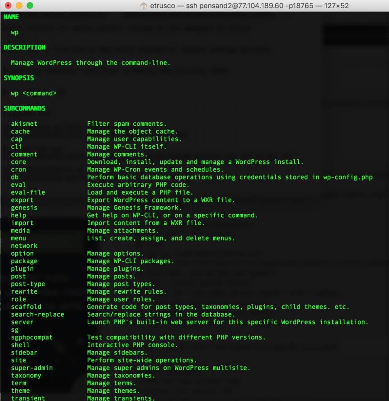Viewport: 389px width, 401px height.
Task: Select the 'db' subcommand entry
Action: click(14, 177)
